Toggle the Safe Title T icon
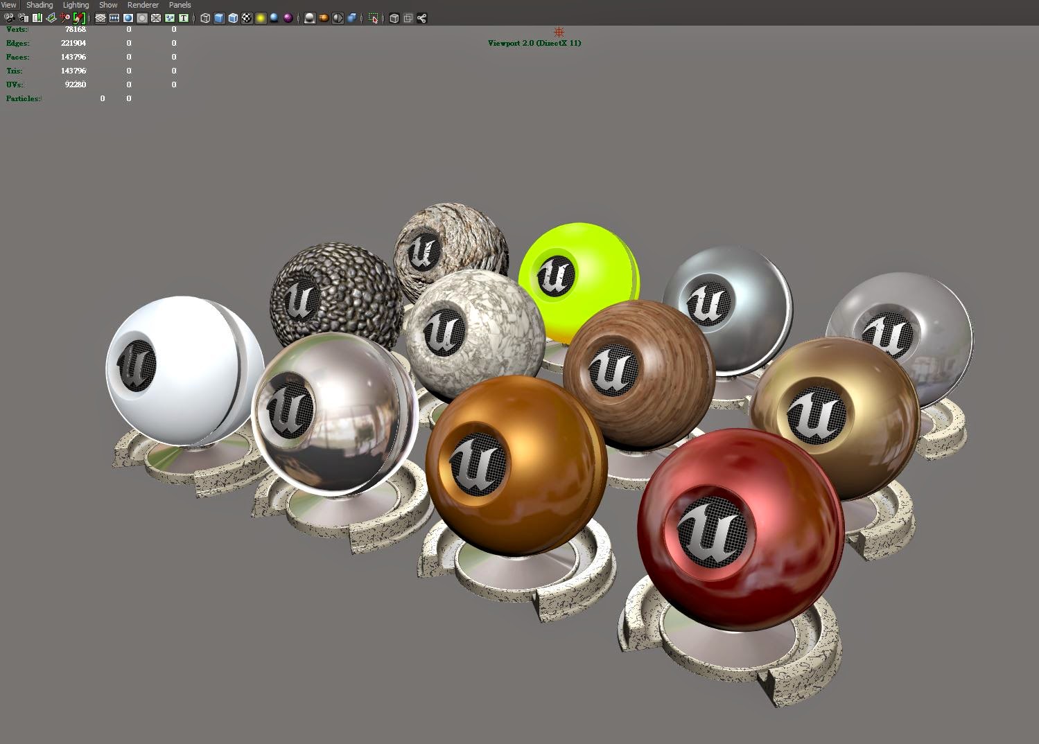 [x=184, y=18]
